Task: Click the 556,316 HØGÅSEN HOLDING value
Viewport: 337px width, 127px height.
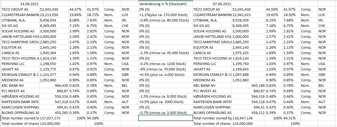Action: point(54,96)
